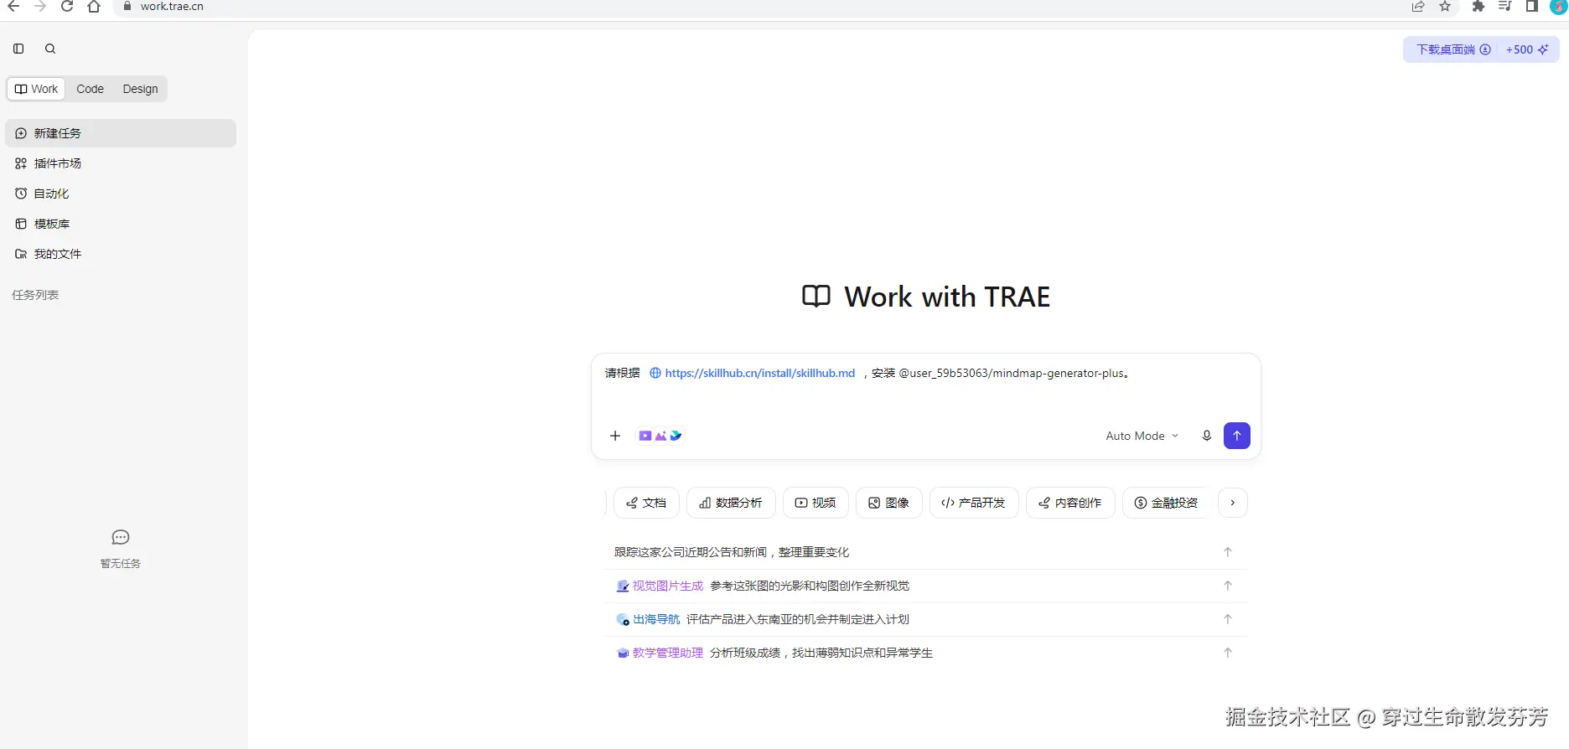Toggle the browser side panel icon
The height and width of the screenshot is (749, 1569).
point(1531,6)
